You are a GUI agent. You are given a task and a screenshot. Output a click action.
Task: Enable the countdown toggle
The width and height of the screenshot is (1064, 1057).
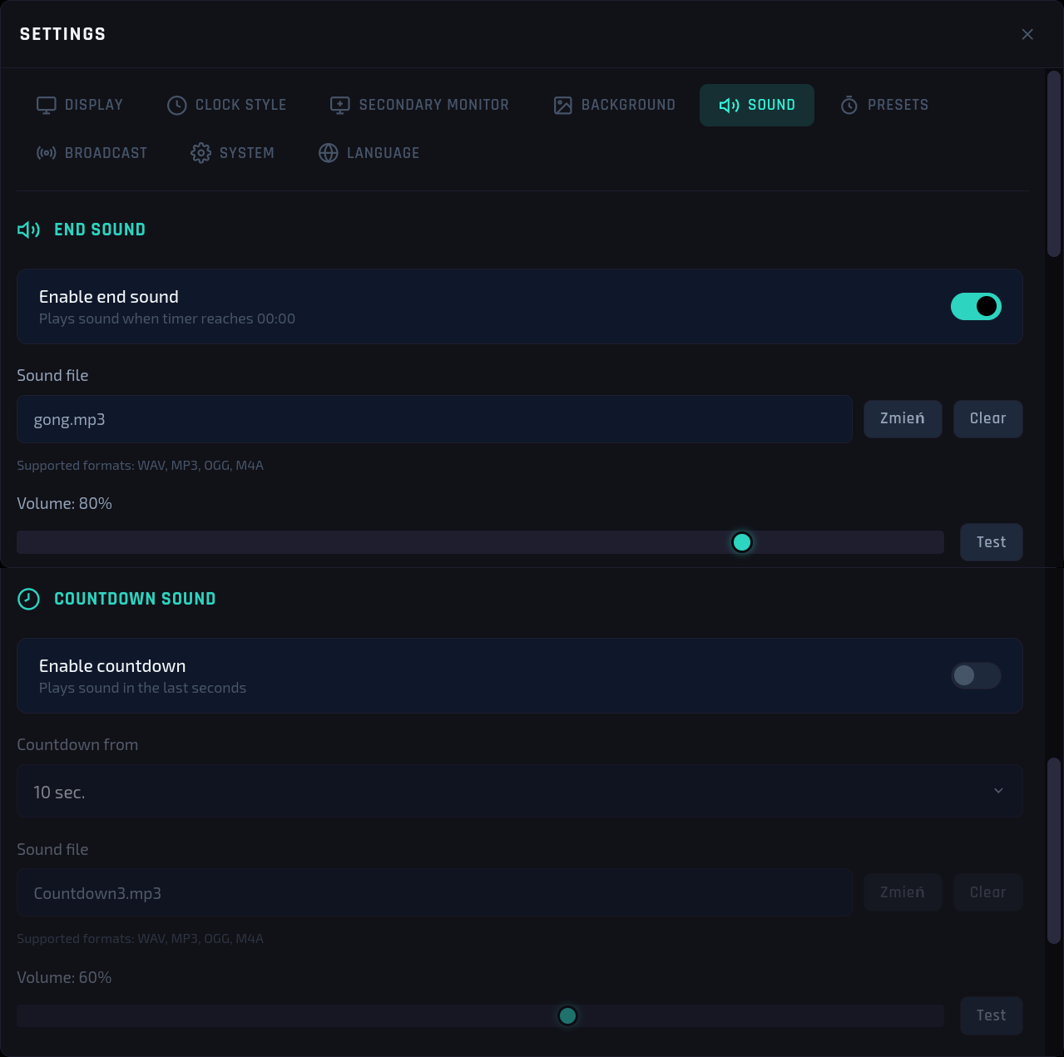click(976, 675)
